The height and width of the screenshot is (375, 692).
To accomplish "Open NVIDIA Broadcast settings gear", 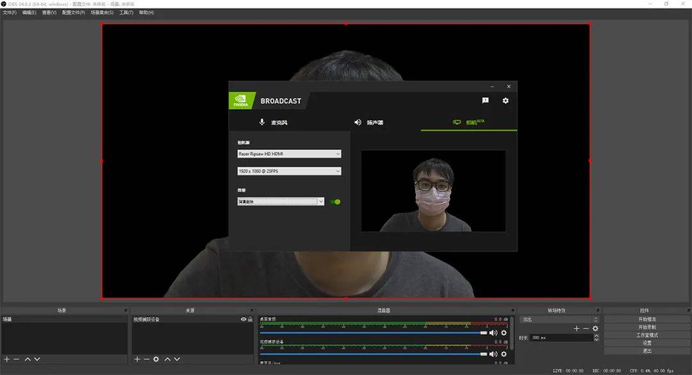I will tap(506, 101).
